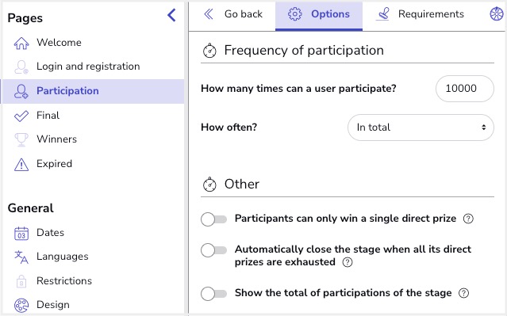Click the Dates calendar icon
Screen dimensions: 507x316
point(21,233)
